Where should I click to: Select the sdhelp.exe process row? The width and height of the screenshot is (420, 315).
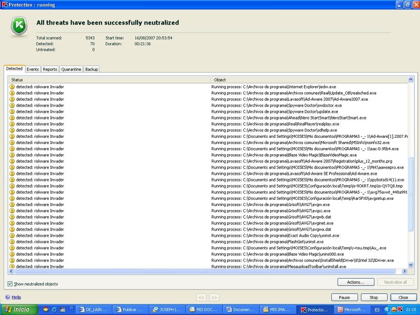(208, 130)
